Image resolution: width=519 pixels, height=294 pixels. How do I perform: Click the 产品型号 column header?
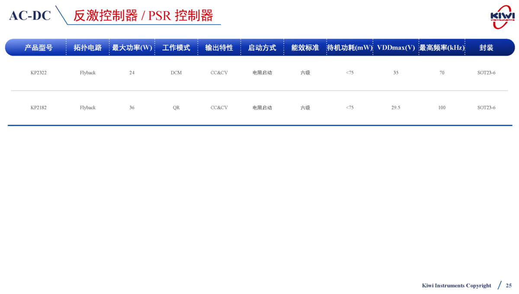[x=38, y=47]
